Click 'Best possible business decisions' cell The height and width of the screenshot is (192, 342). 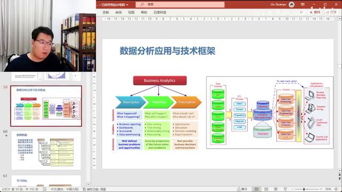point(185,145)
